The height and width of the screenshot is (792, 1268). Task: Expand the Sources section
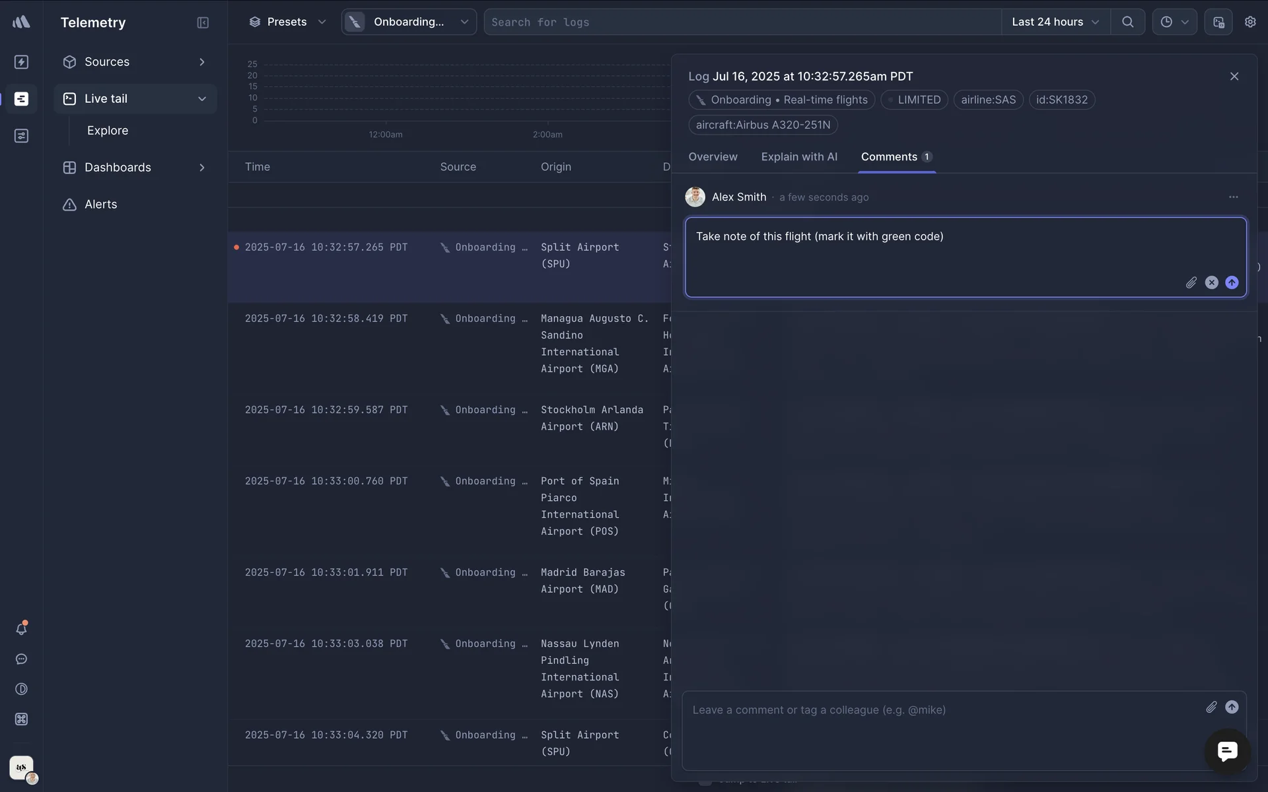[202, 61]
